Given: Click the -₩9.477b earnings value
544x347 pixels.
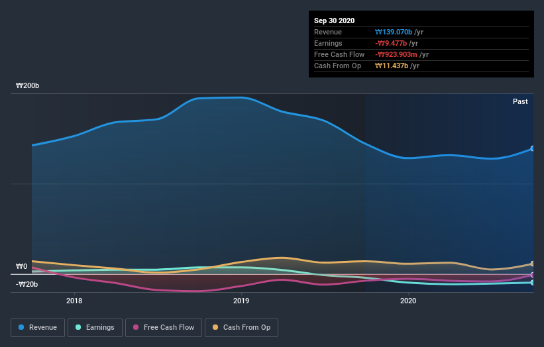Looking at the screenshot, I should point(391,43).
